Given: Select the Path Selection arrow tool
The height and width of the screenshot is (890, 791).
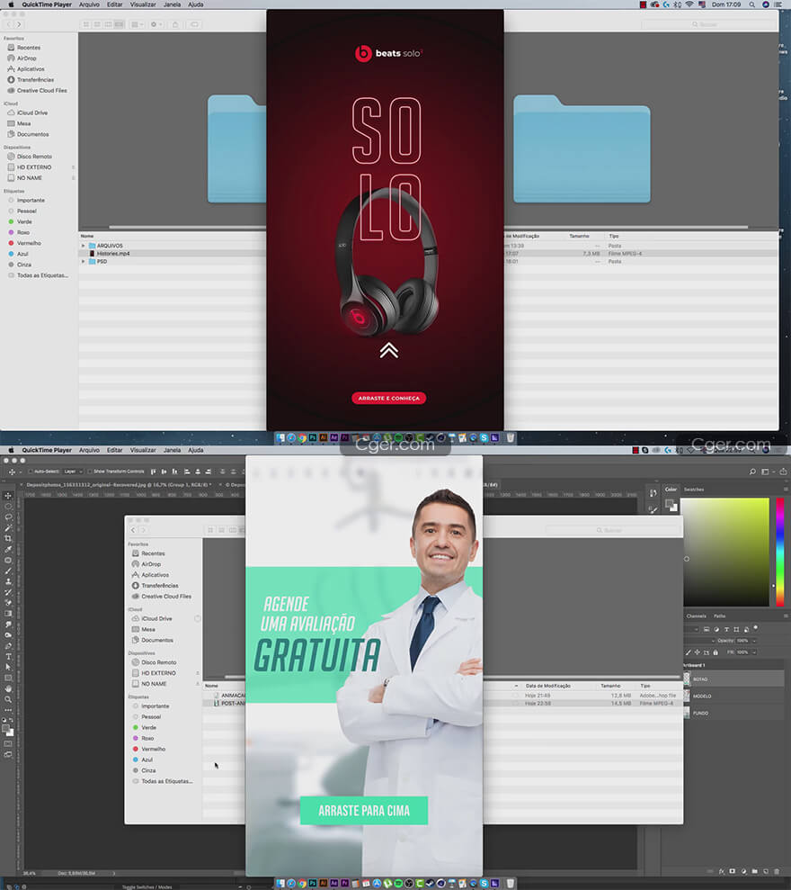Looking at the screenshot, I should pyautogui.click(x=8, y=668).
